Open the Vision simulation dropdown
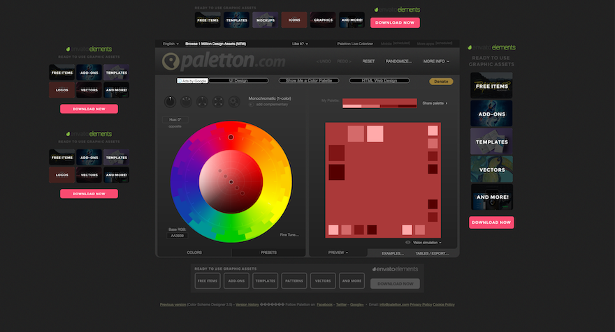 click(427, 242)
